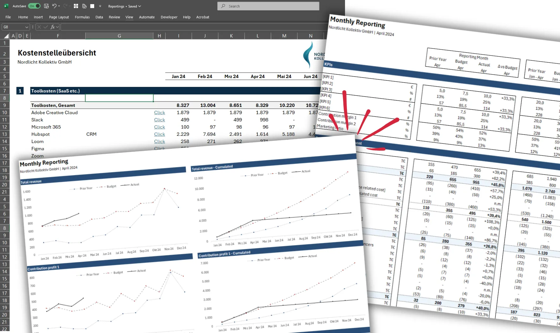This screenshot has width=560, height=333.
Task: Select the Slack value 998 cell
Action: tap(264, 120)
